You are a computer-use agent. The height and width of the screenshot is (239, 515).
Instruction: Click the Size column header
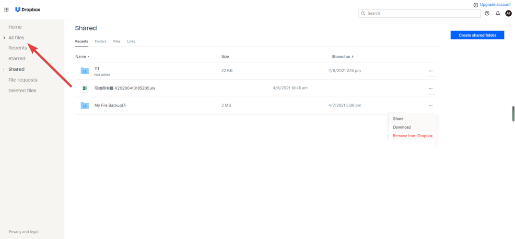coord(225,56)
